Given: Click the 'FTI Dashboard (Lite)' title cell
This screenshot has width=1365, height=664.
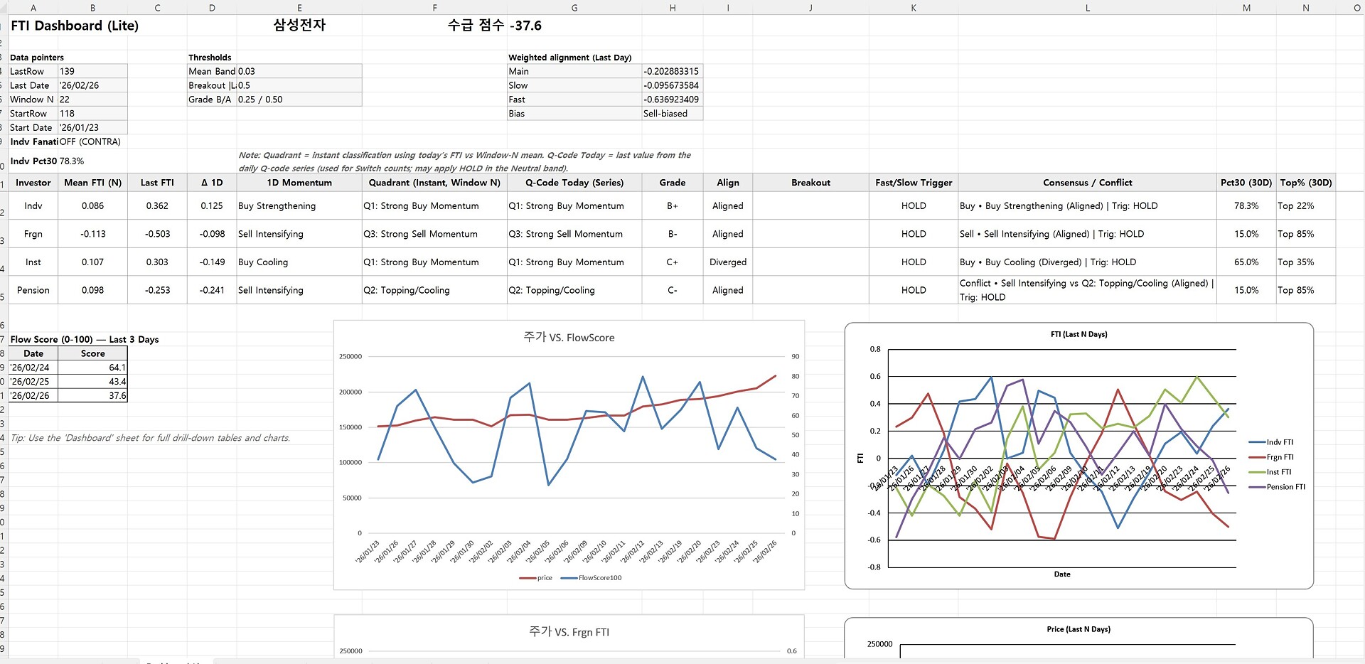Looking at the screenshot, I should click(75, 26).
